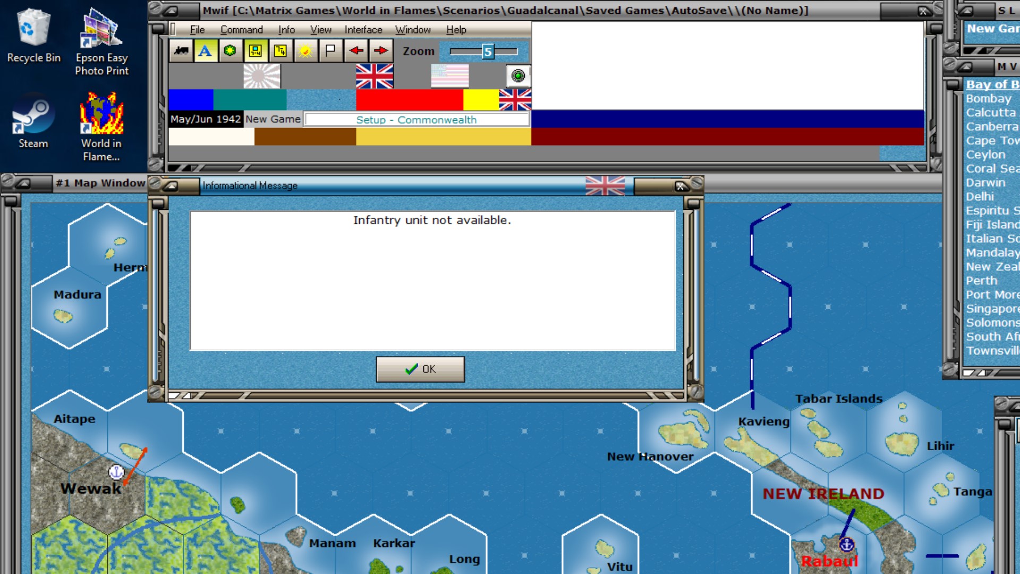1020x574 pixels.
Task: Open the Window menu
Action: 413,30
